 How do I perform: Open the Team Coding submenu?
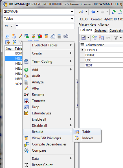pos(49,61)
